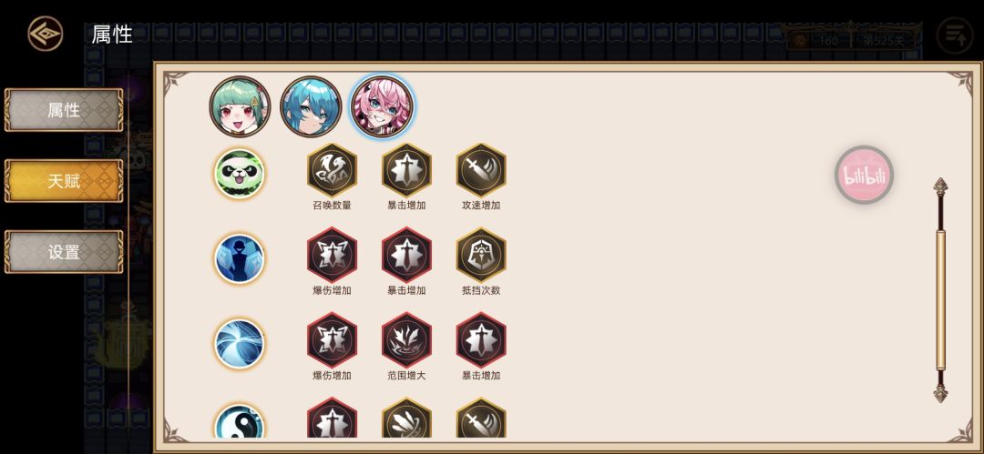Choose the blue-haired character portrait
This screenshot has width=984, height=454.
[x=311, y=106]
